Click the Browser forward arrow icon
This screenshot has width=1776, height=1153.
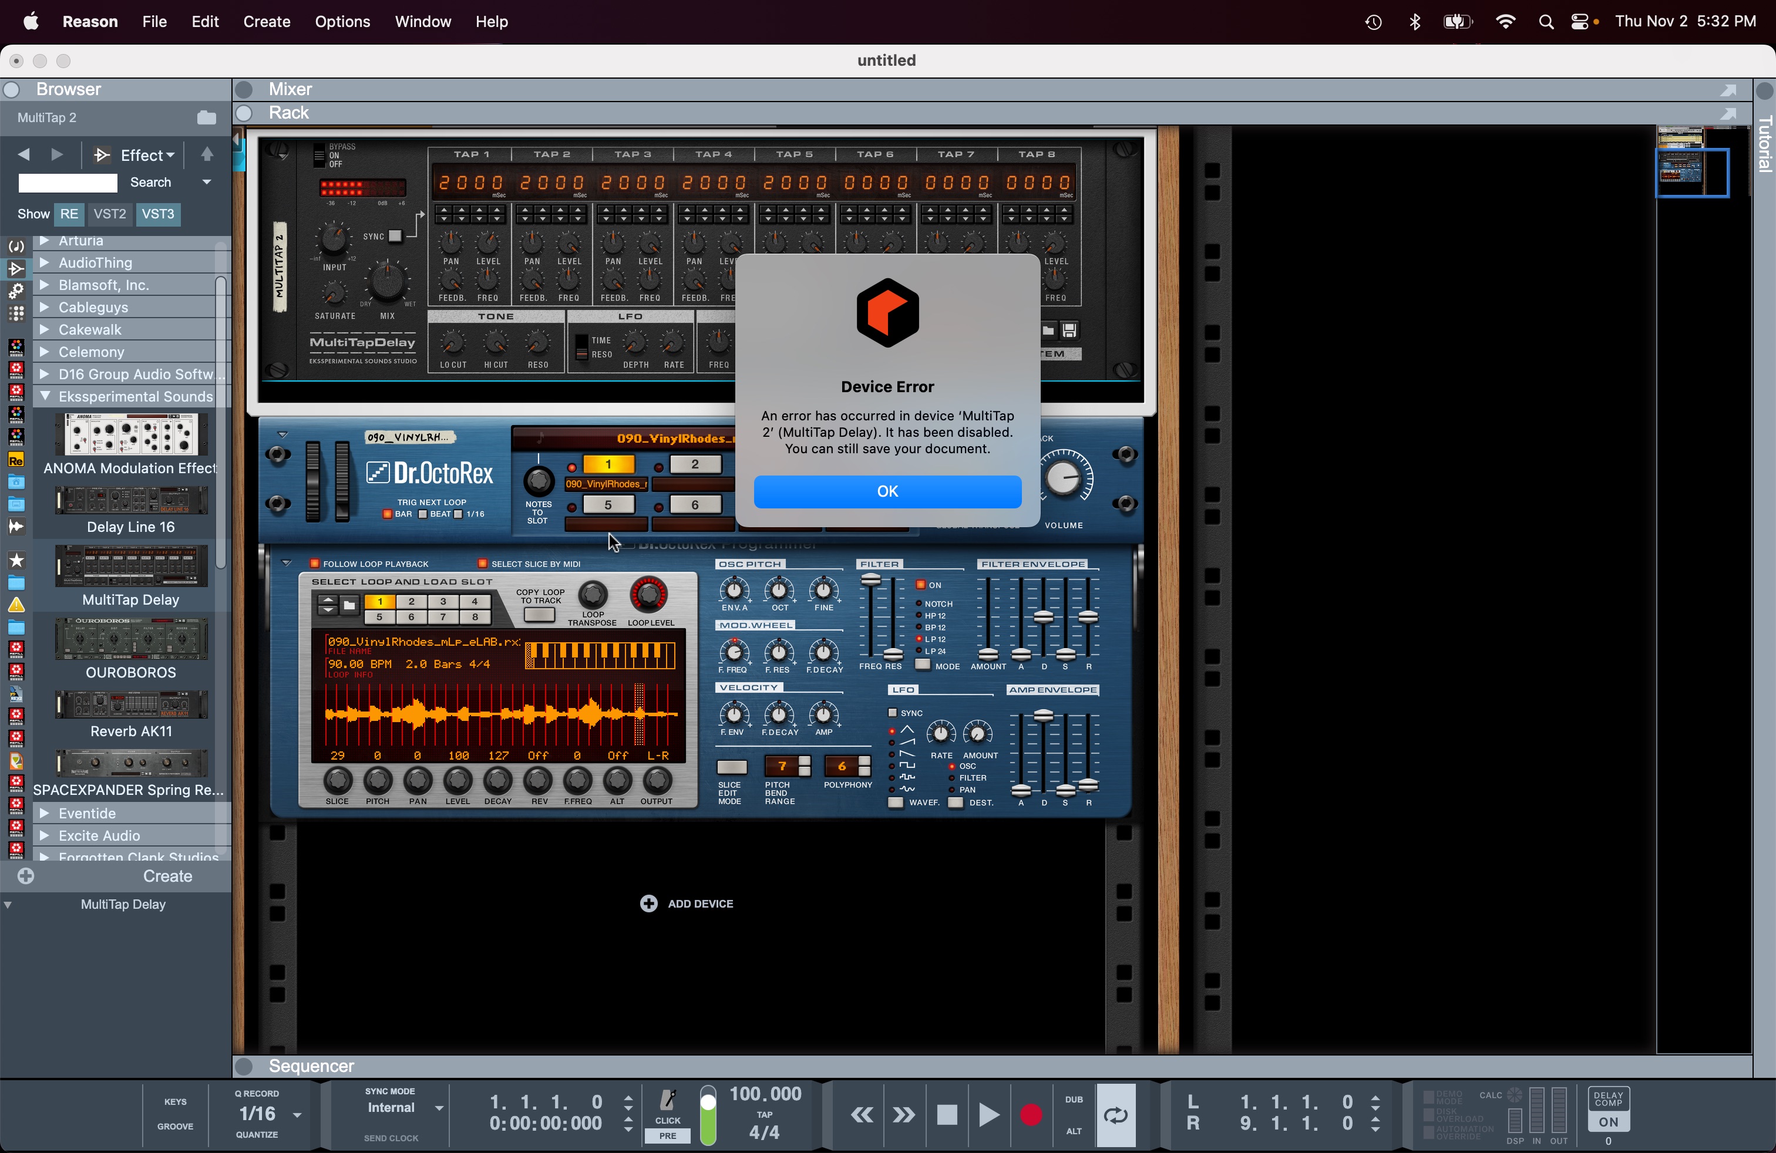[57, 154]
